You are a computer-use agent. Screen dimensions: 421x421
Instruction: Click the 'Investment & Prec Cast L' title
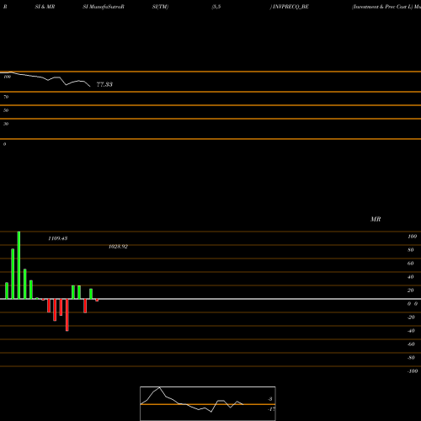tap(382, 7)
